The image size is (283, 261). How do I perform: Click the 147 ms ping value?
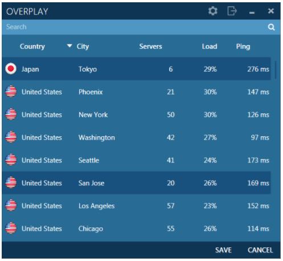258,92
